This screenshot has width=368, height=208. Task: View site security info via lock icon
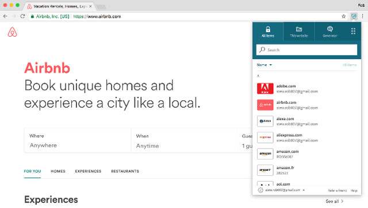point(32,17)
